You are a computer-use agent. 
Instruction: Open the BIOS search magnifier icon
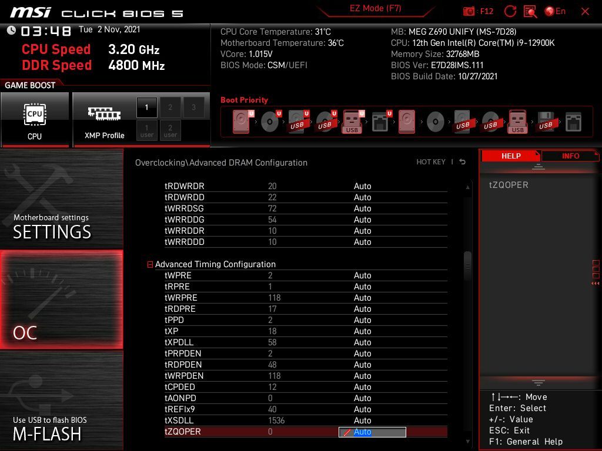coord(530,12)
